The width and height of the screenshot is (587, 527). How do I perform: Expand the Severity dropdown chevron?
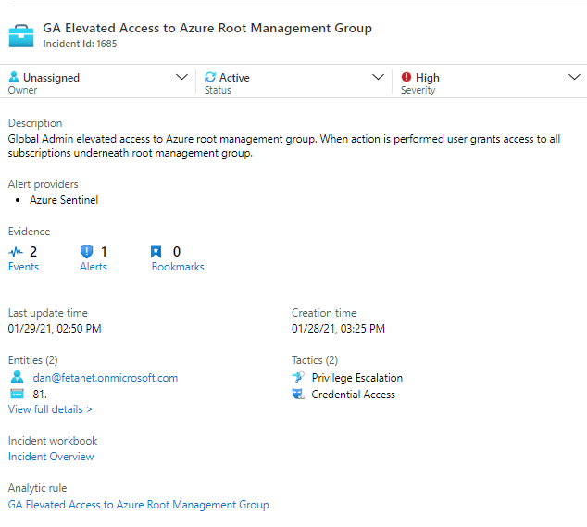click(574, 78)
